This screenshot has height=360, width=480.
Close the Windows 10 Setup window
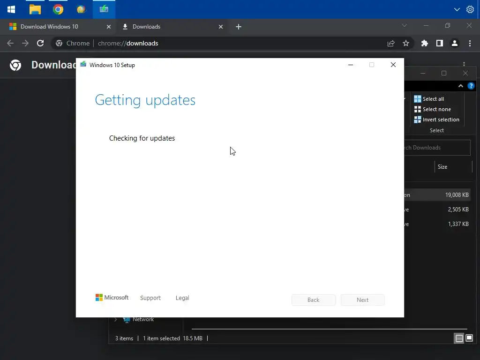point(393,65)
